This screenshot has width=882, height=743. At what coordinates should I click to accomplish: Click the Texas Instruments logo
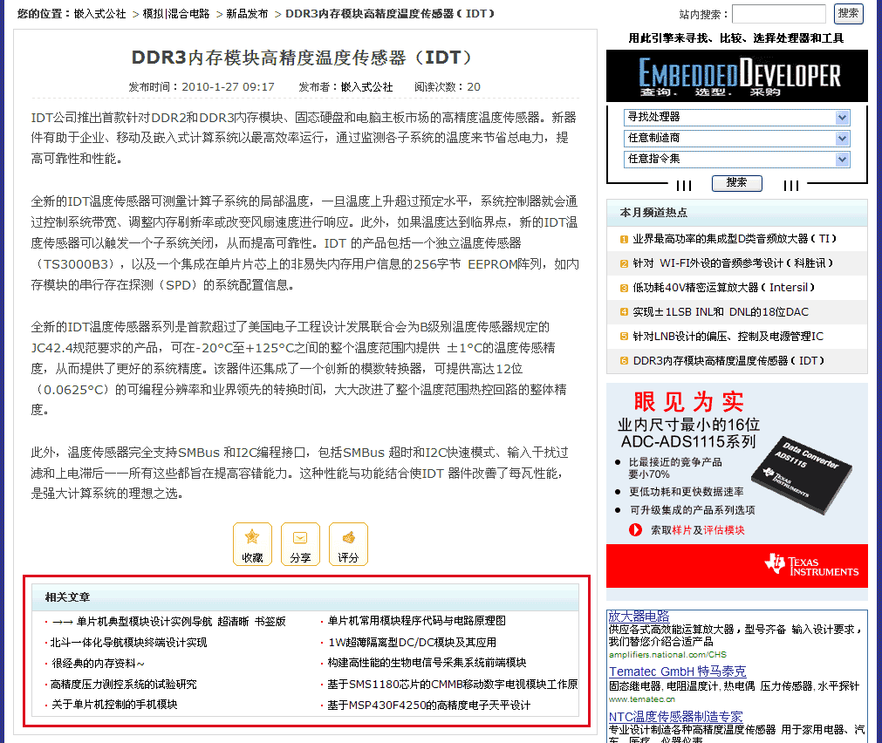click(811, 565)
